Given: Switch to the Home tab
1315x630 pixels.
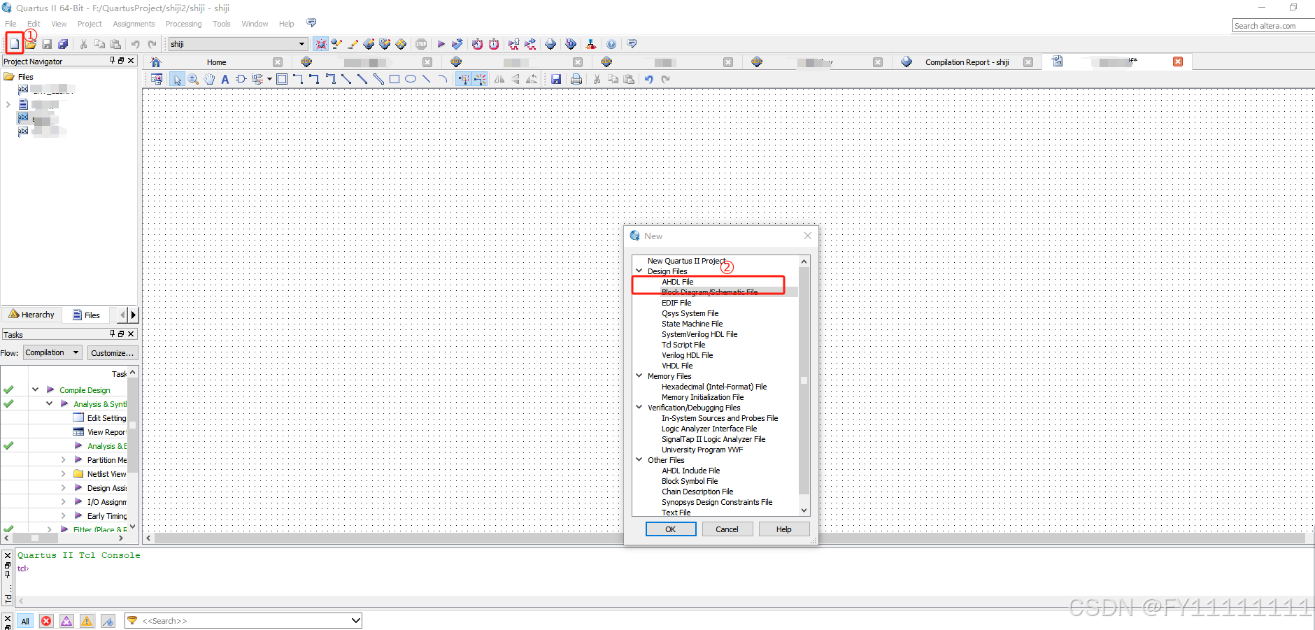Looking at the screenshot, I should [x=216, y=62].
